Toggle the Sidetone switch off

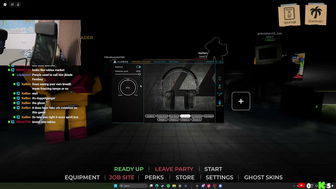click(x=138, y=67)
